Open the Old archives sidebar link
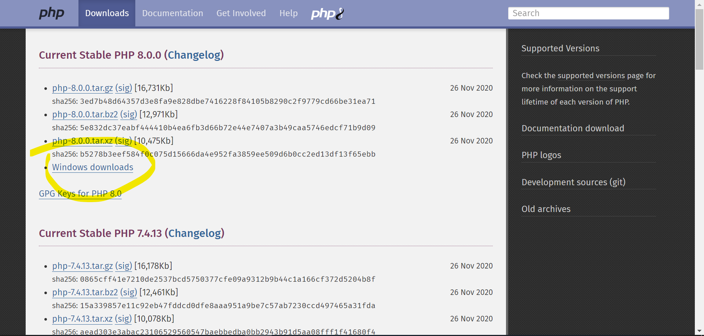Image resolution: width=704 pixels, height=336 pixels. click(x=546, y=209)
